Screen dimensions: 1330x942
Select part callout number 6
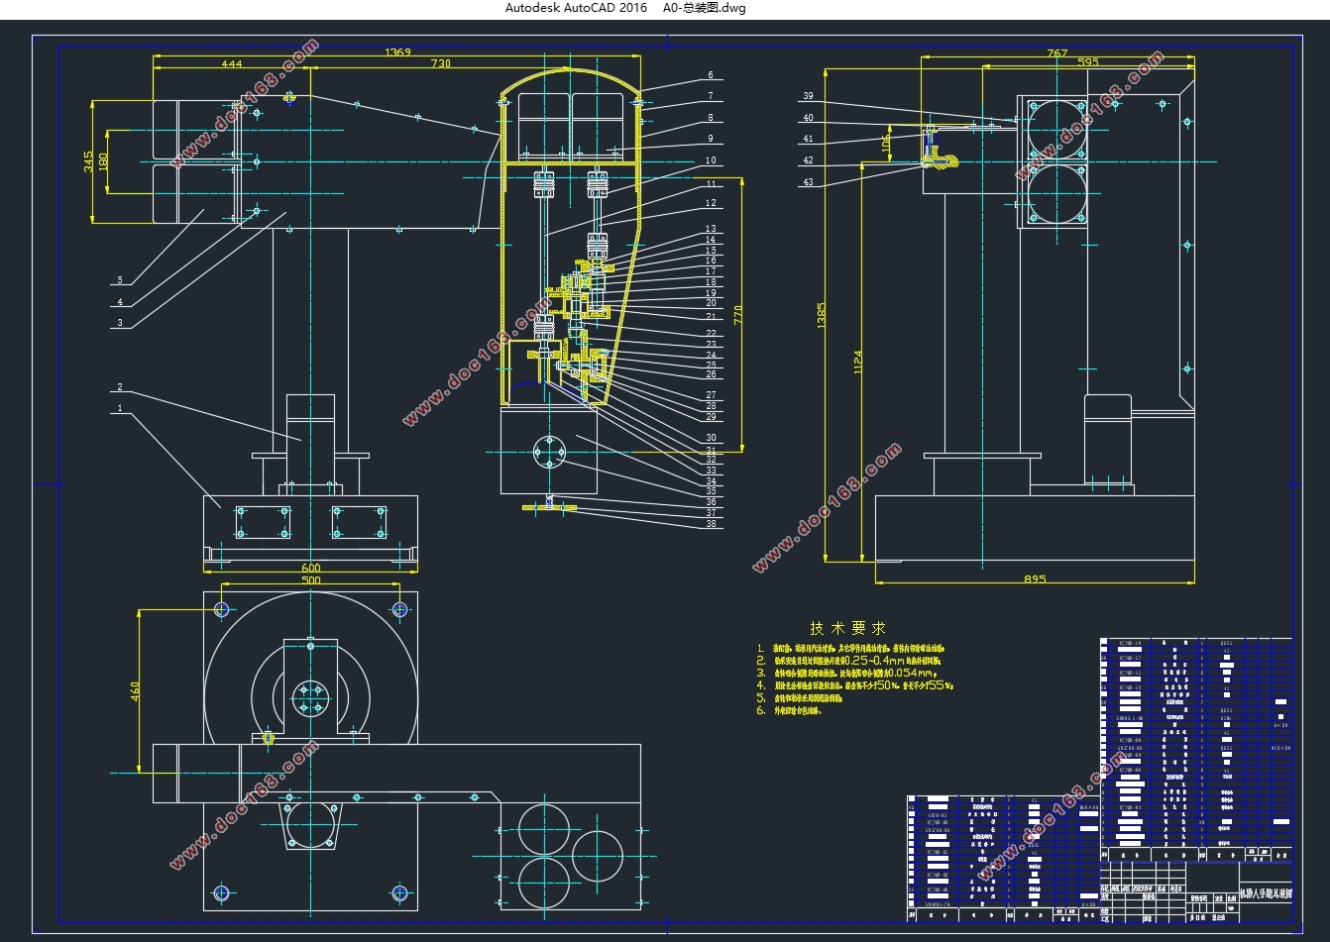[711, 75]
